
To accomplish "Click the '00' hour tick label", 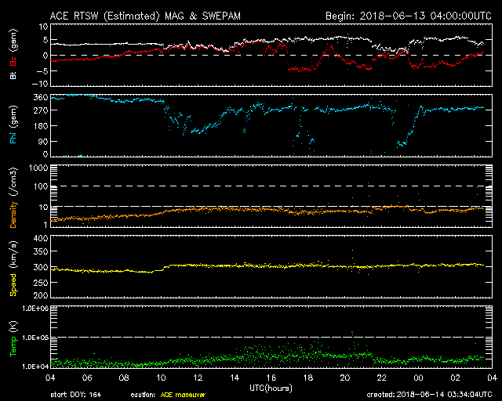I will 418,378.
